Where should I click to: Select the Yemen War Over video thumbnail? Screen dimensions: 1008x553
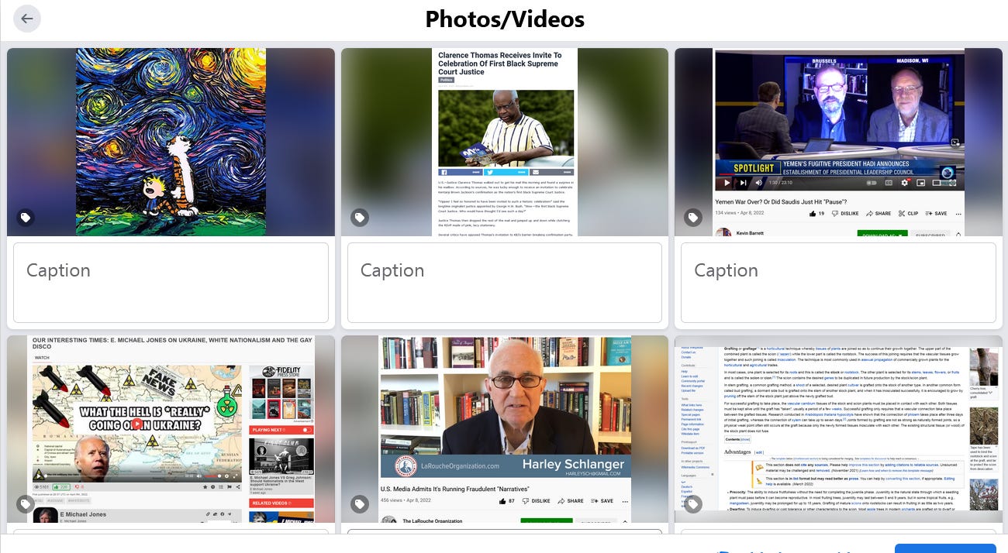click(x=838, y=142)
